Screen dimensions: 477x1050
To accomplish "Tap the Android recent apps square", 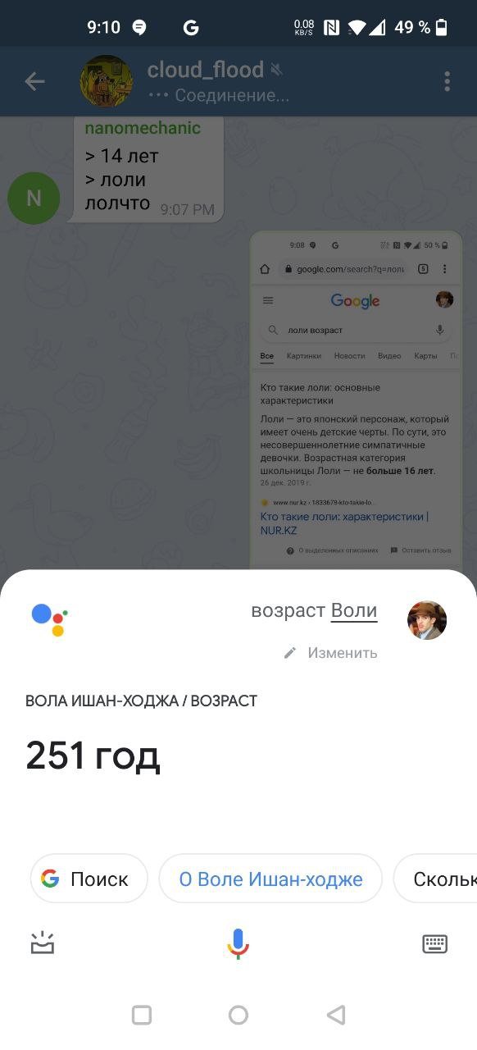I will click(142, 1016).
